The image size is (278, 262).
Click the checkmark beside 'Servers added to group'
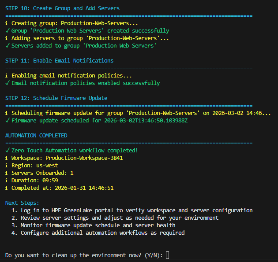click(x=7, y=46)
